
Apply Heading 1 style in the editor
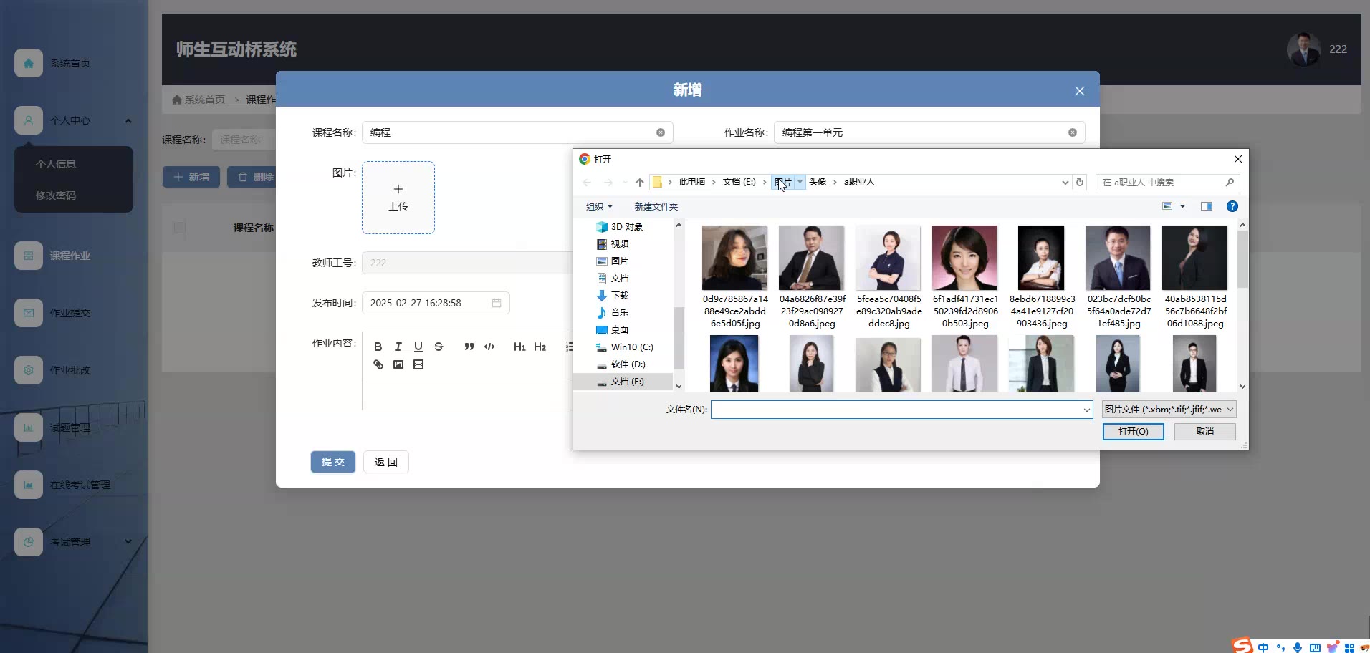(x=519, y=347)
